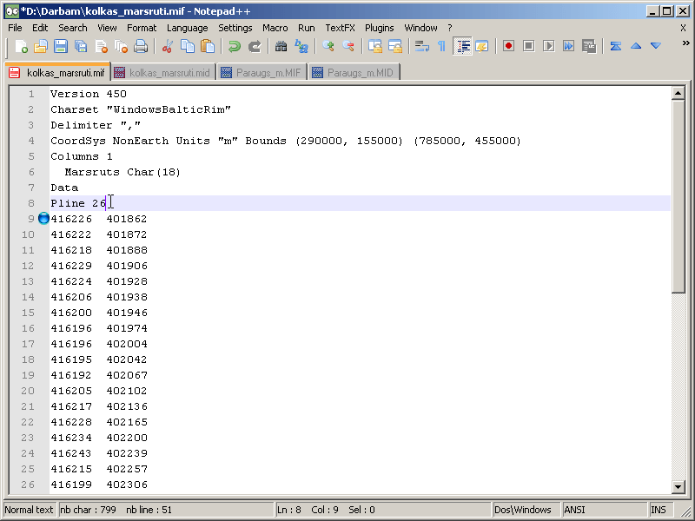Click the Redo arrow icon
695x521 pixels.
pos(255,46)
